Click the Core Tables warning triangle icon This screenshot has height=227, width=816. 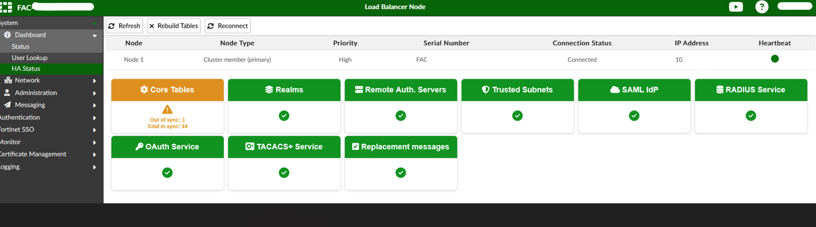click(167, 110)
